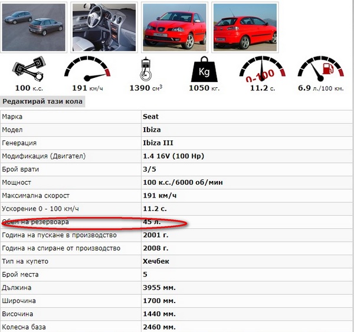This screenshot has width=354, height=332.
Task: Click the '45 л.' tank volume value
Action: pos(152,222)
